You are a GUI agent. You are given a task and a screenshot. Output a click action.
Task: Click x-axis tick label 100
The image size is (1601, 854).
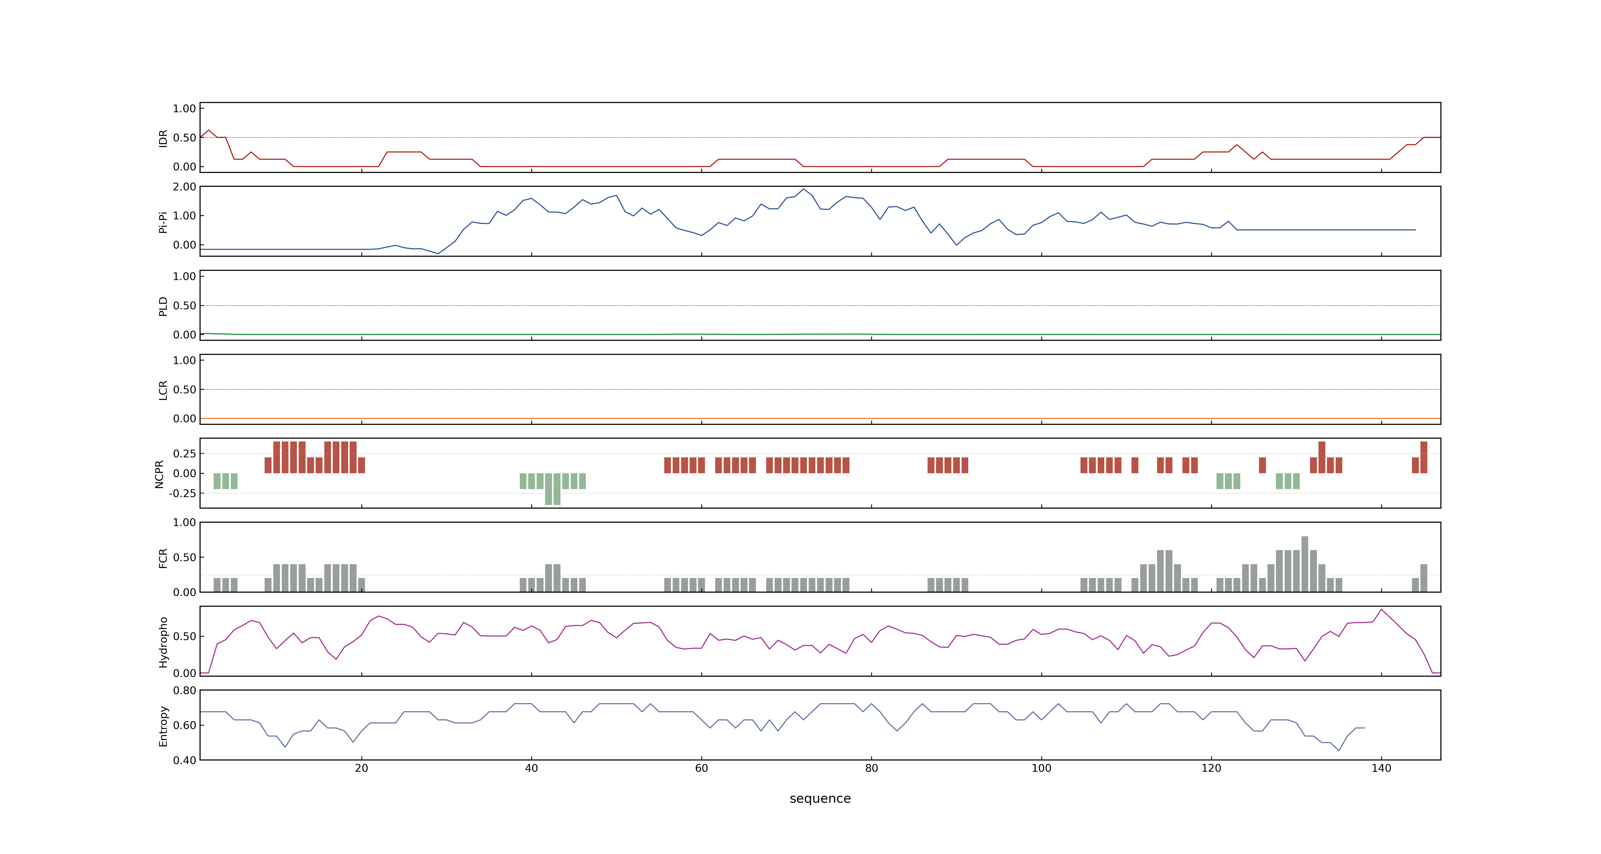(x=1041, y=768)
